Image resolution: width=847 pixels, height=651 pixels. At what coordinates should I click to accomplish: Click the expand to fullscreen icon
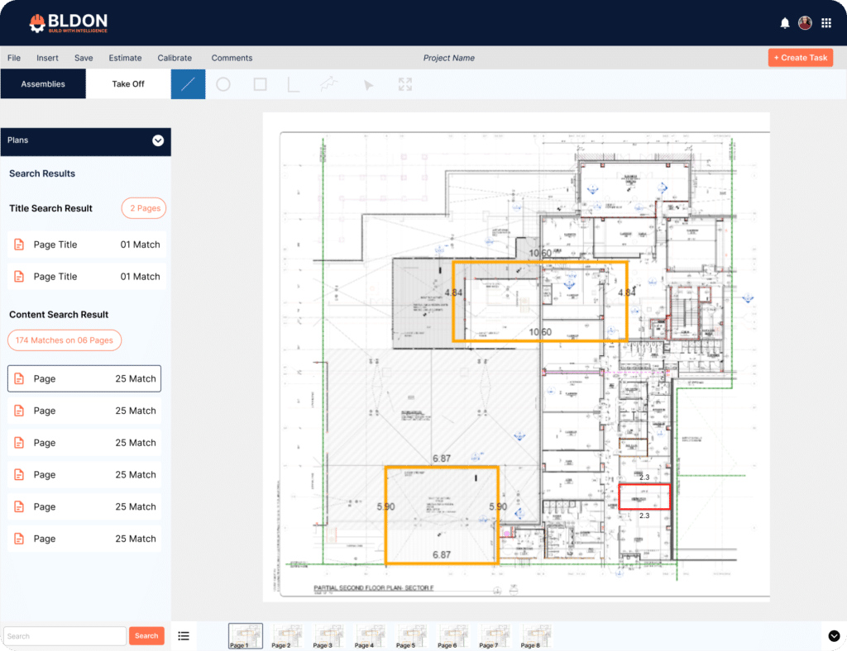coord(404,84)
